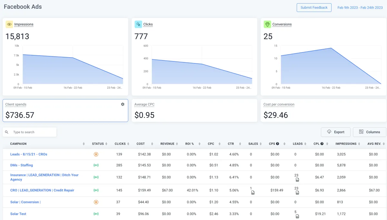This screenshot has height=220, width=387.
Task: Sort table by Campaign column arrows
Action: [84, 144]
